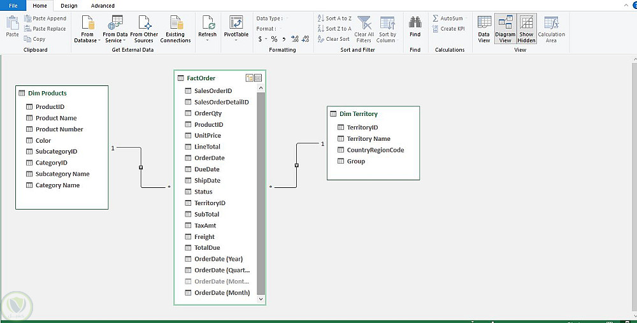Viewport: 637px width, 323px height.
Task: Switch to Data View
Action: click(x=484, y=29)
